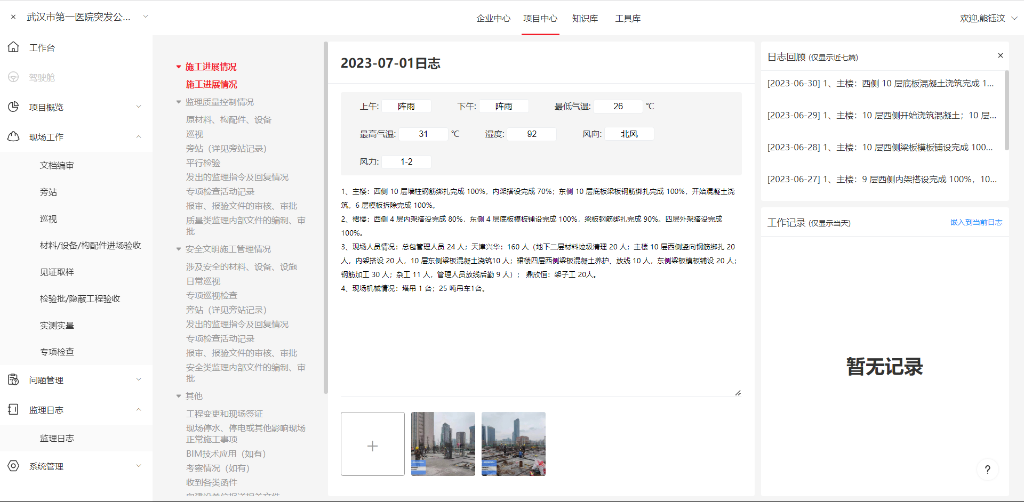Collapse the 监理质量控制情况 tree group
The height and width of the screenshot is (502, 1024).
179,102
